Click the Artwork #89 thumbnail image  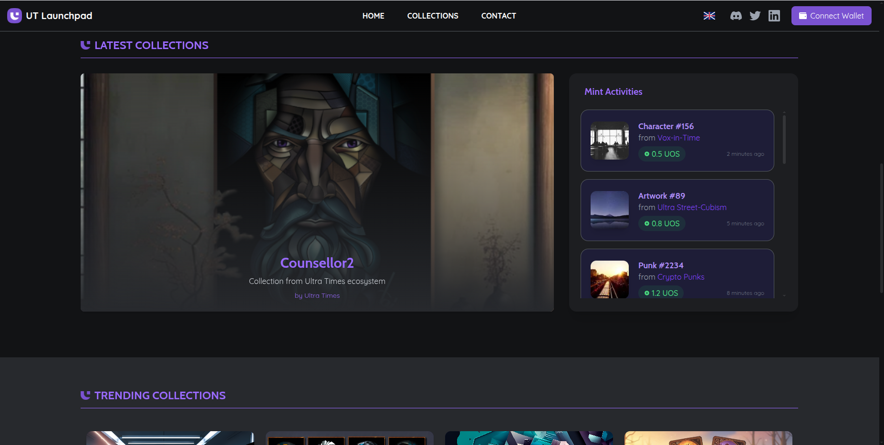tap(609, 210)
